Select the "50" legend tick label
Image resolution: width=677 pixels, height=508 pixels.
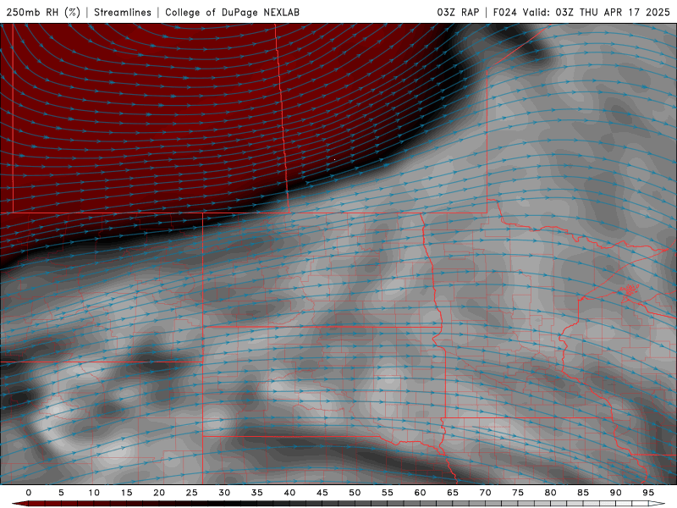coord(355,493)
